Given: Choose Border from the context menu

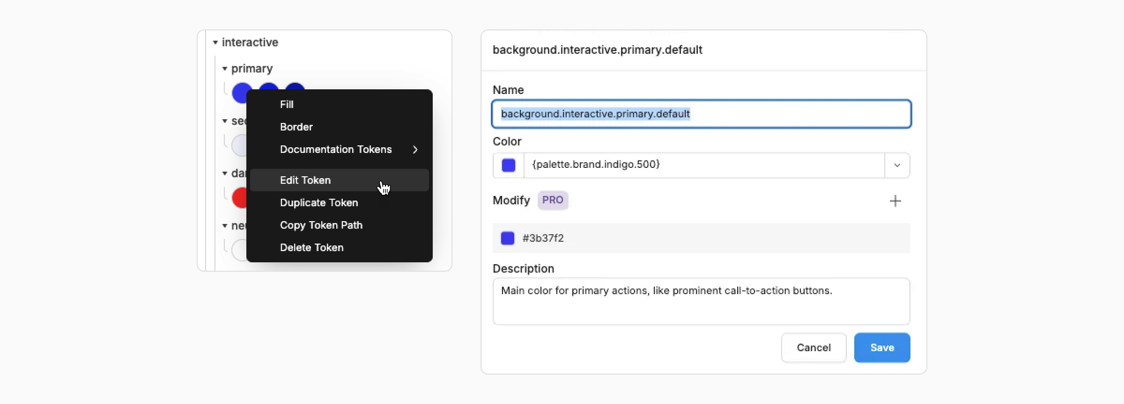Looking at the screenshot, I should tap(296, 127).
